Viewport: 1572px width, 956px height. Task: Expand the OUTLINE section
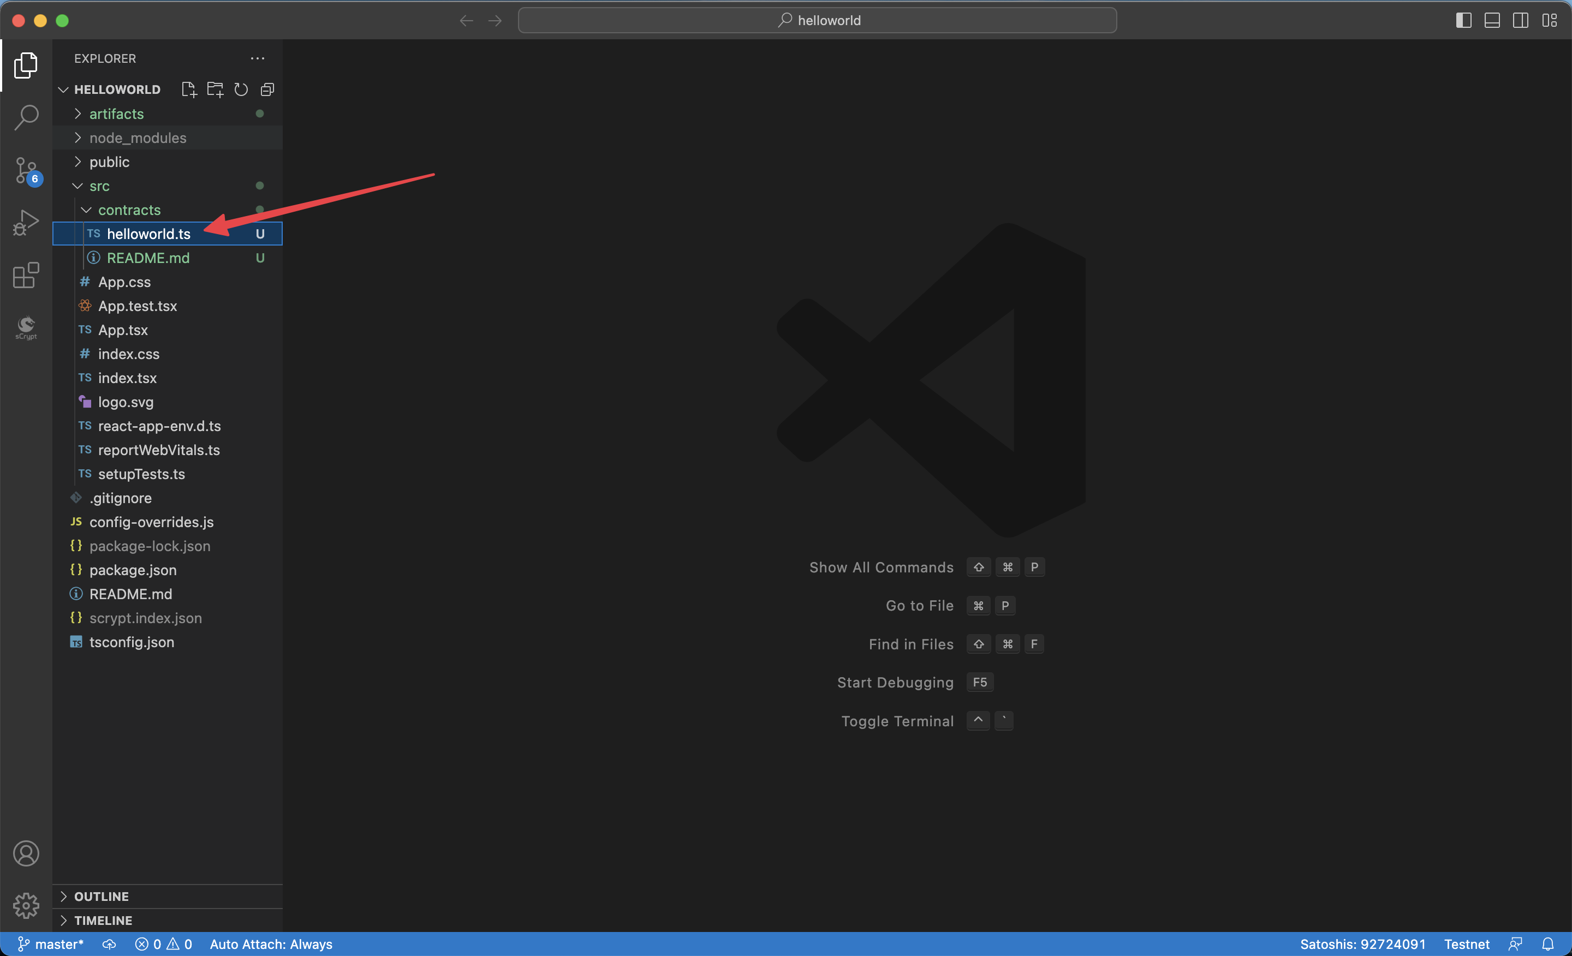[101, 896]
